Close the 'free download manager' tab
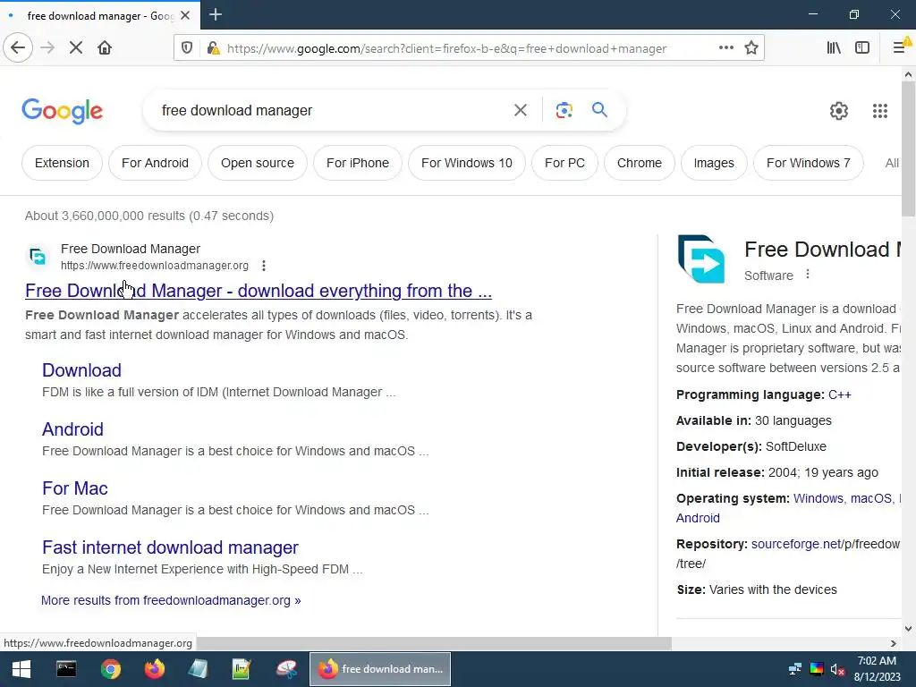916x687 pixels. click(x=185, y=15)
